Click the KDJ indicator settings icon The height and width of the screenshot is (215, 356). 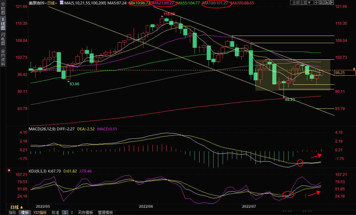(x=9, y=171)
